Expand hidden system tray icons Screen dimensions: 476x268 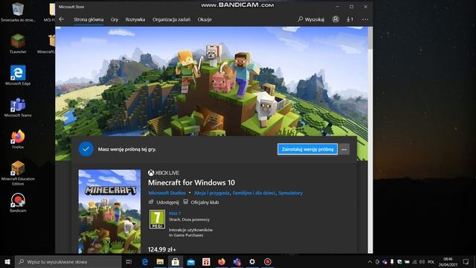370,261
